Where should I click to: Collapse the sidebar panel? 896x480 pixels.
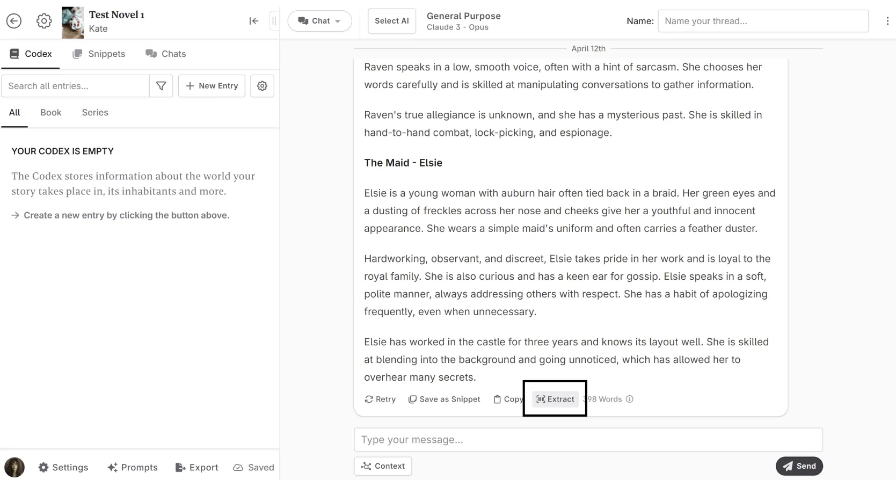click(254, 21)
